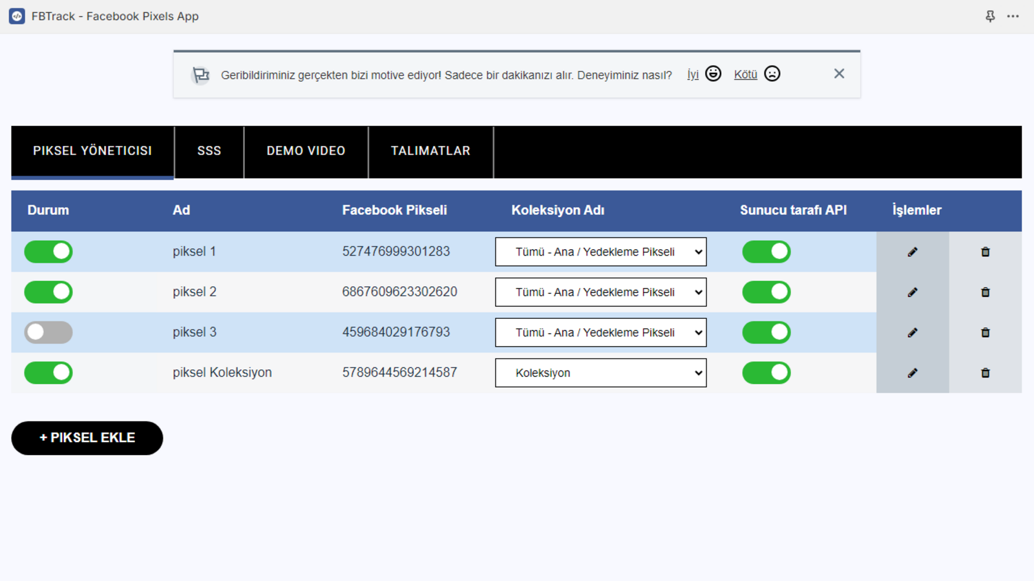Edit piksel Koleksiyon with pencil icon
The width and height of the screenshot is (1034, 581).
coord(913,373)
